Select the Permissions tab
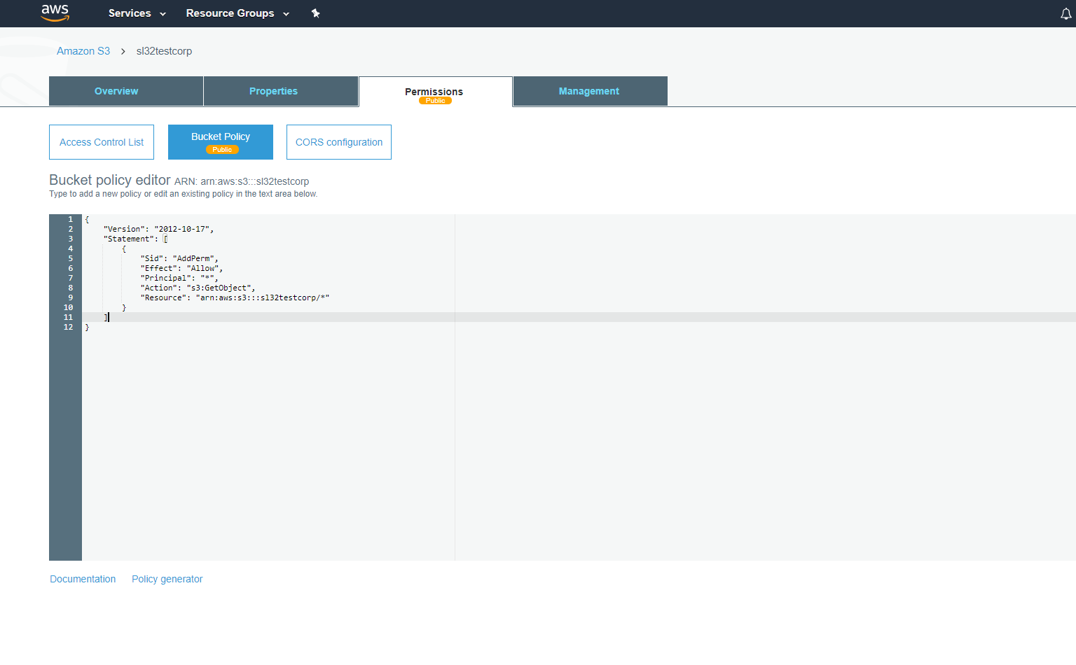The image size is (1076, 665). (x=436, y=92)
